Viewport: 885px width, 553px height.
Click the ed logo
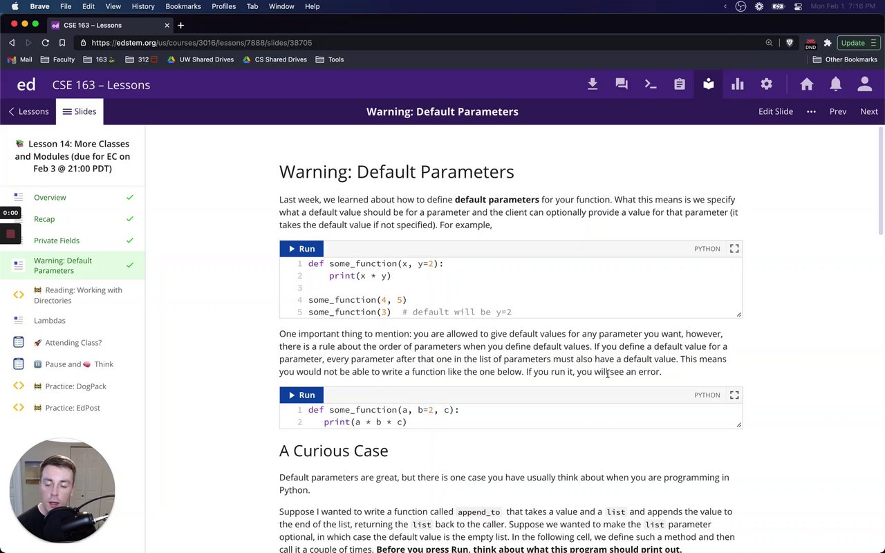(26, 85)
